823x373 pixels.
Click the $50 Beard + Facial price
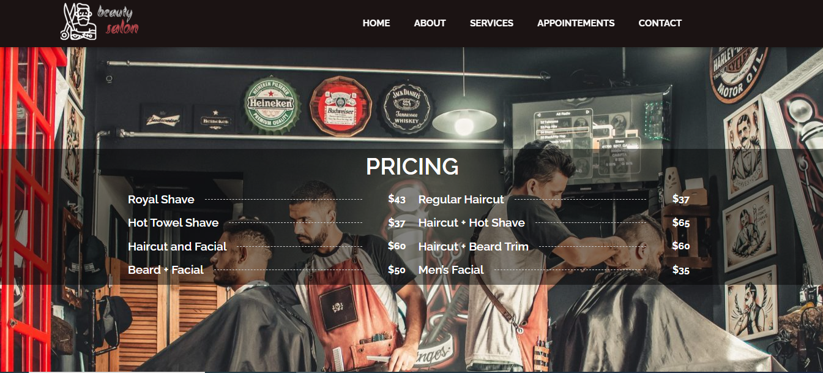click(x=397, y=269)
